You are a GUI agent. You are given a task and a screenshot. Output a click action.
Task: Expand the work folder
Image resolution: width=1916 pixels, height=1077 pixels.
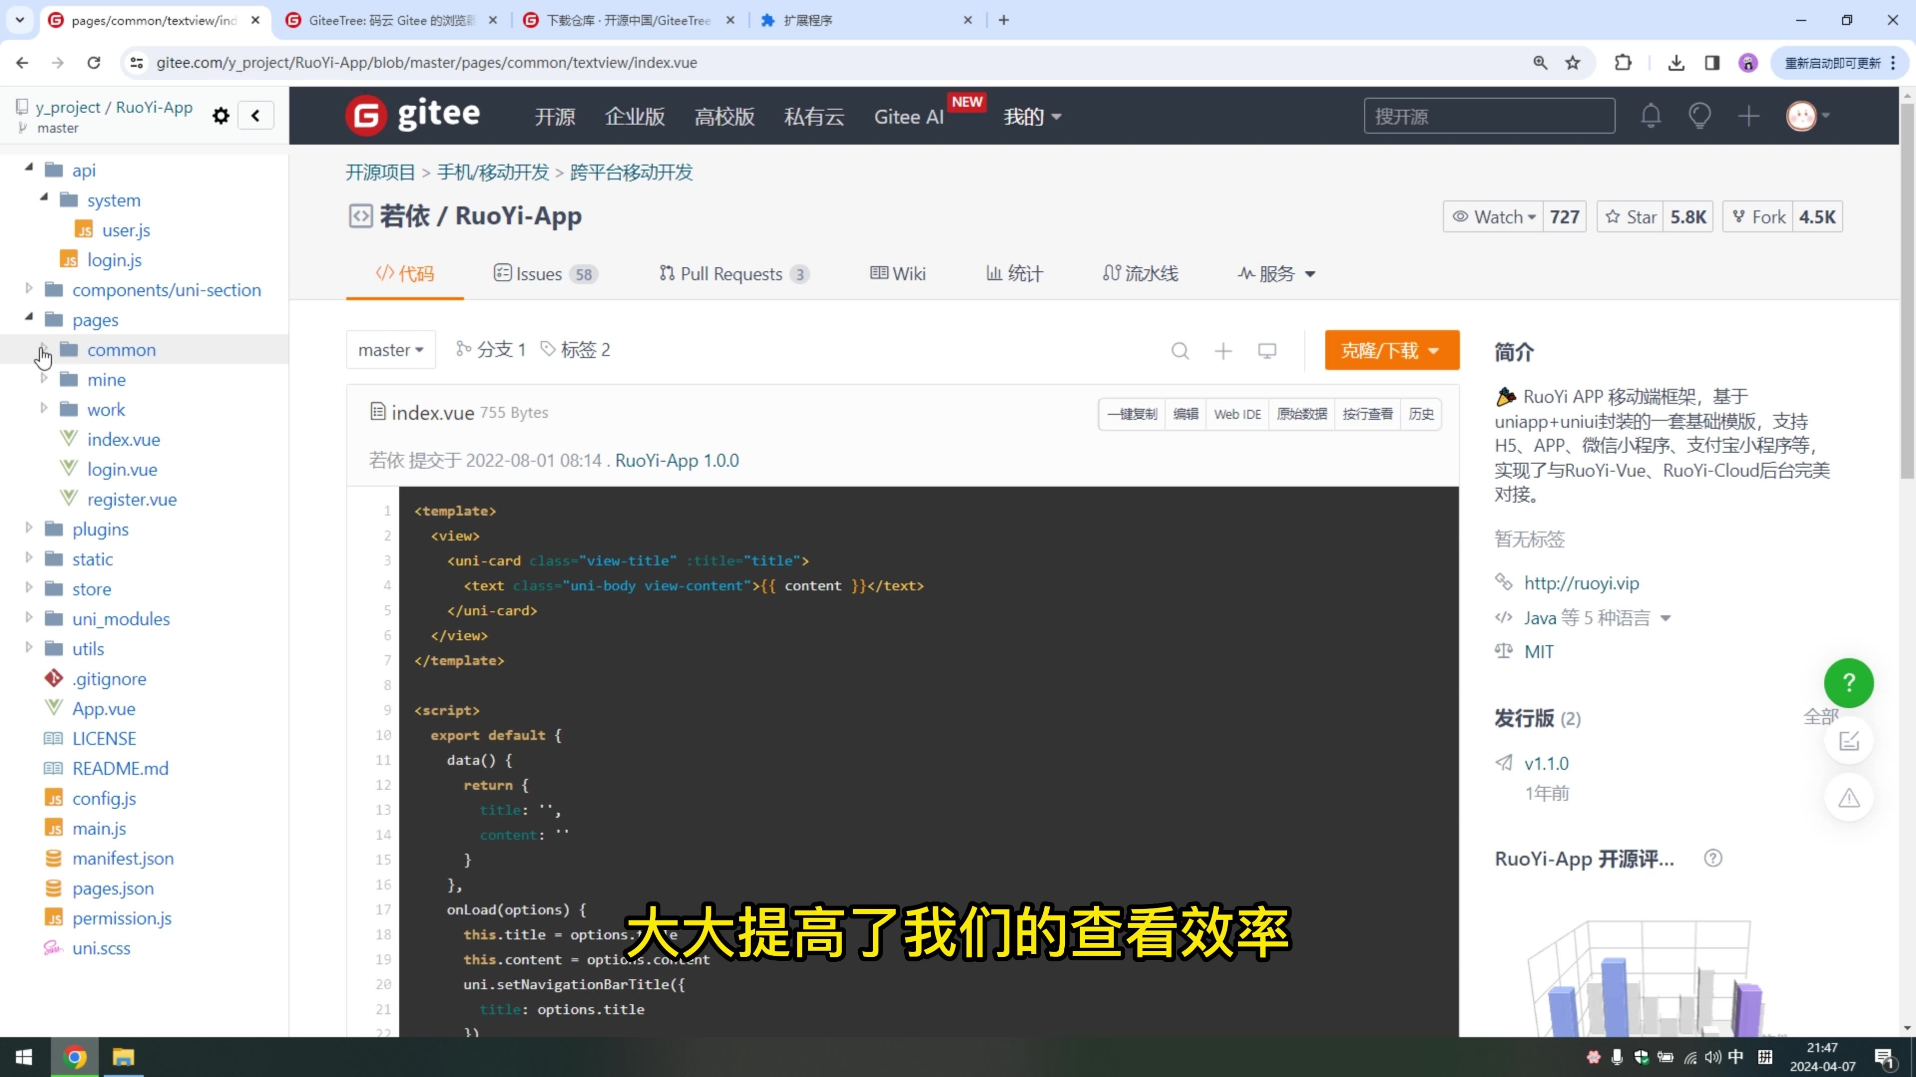tap(44, 407)
